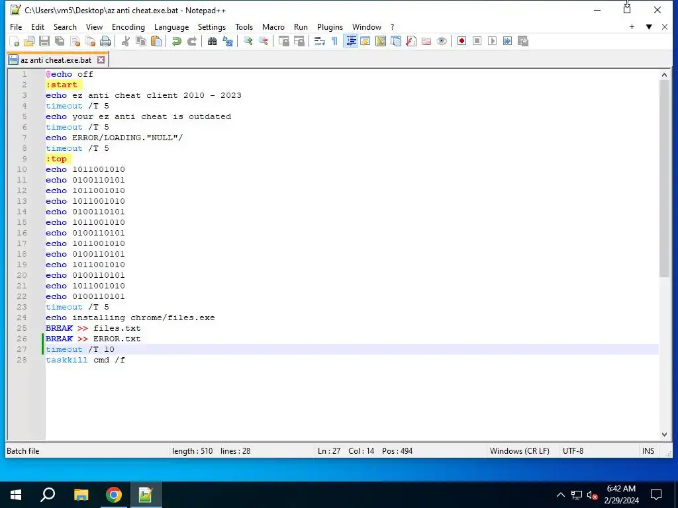Click the Synchronize Vertical Scrolling icon
This screenshot has width=678, height=508.
[283, 41]
